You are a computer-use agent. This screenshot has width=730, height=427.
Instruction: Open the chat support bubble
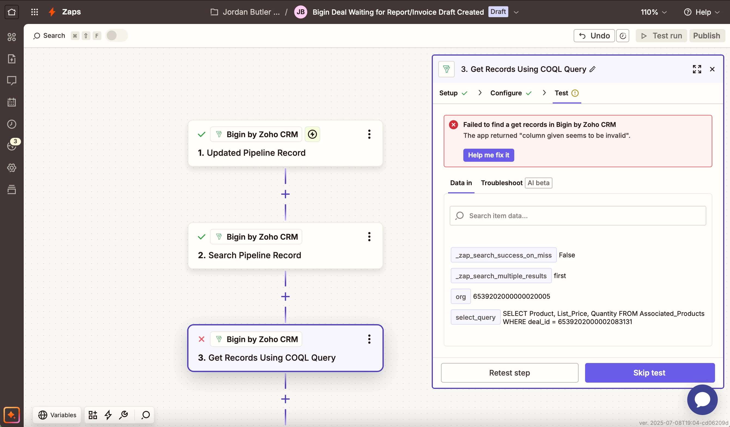coord(702,399)
